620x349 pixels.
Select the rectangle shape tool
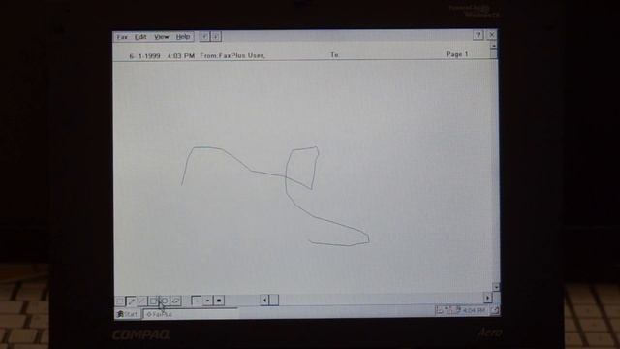point(153,301)
